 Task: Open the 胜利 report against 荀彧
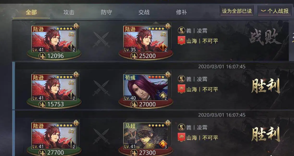(x=265, y=86)
